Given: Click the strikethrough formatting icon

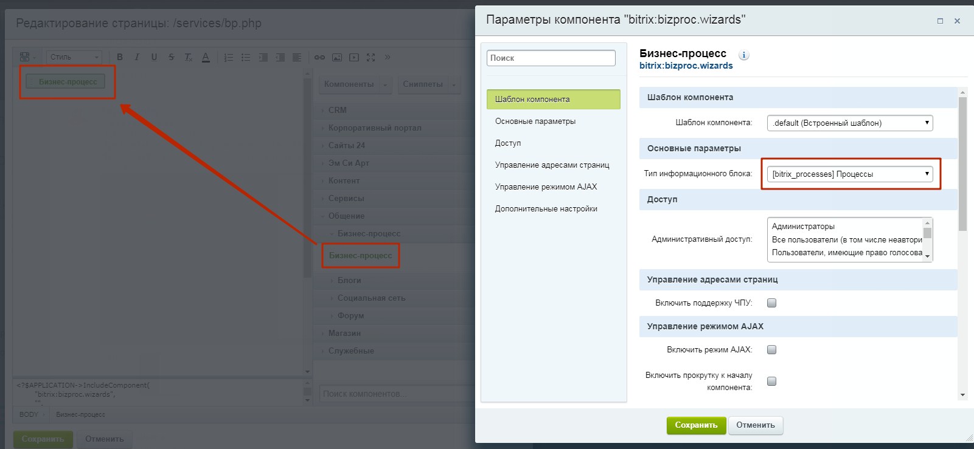Looking at the screenshot, I should coord(171,57).
